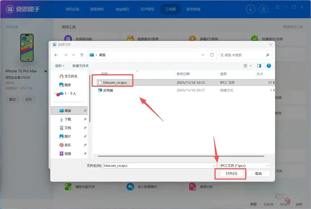Click the search magnifier icon

tap(268, 55)
